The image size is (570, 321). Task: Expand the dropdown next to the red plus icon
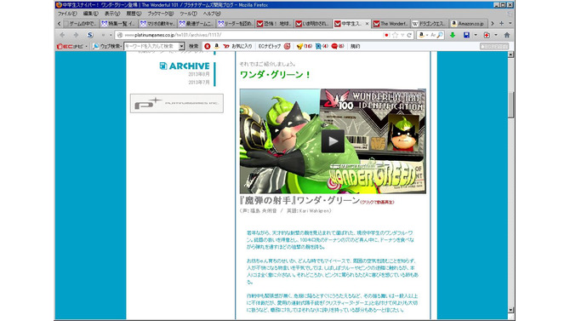tap(496, 35)
